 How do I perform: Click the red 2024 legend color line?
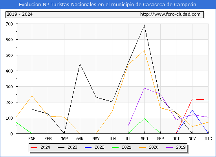[34, 148]
